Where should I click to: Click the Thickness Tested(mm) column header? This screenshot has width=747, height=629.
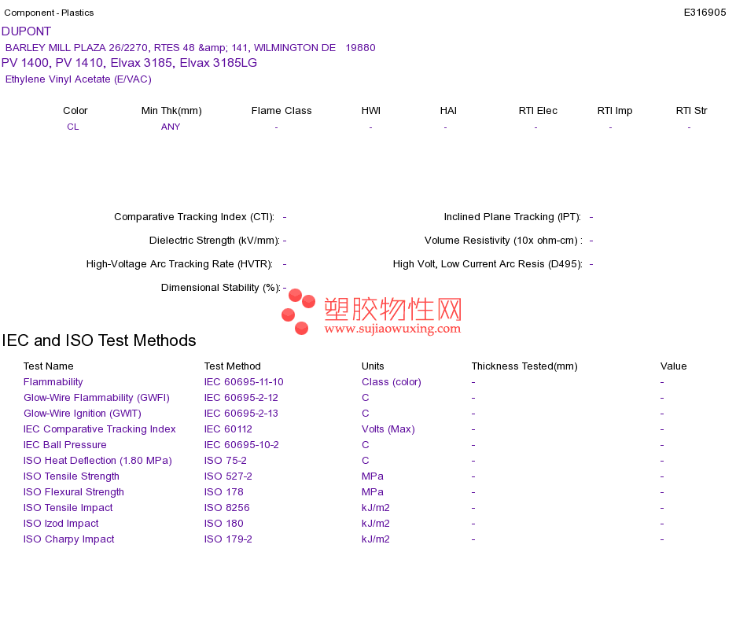524,366
